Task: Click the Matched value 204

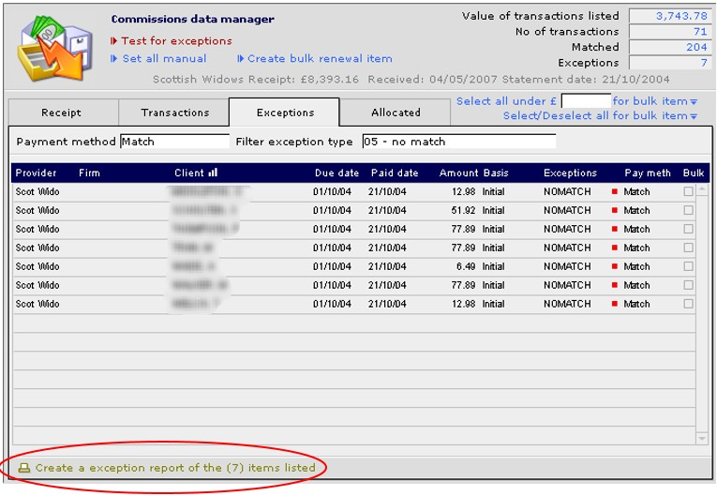Action: click(x=670, y=47)
